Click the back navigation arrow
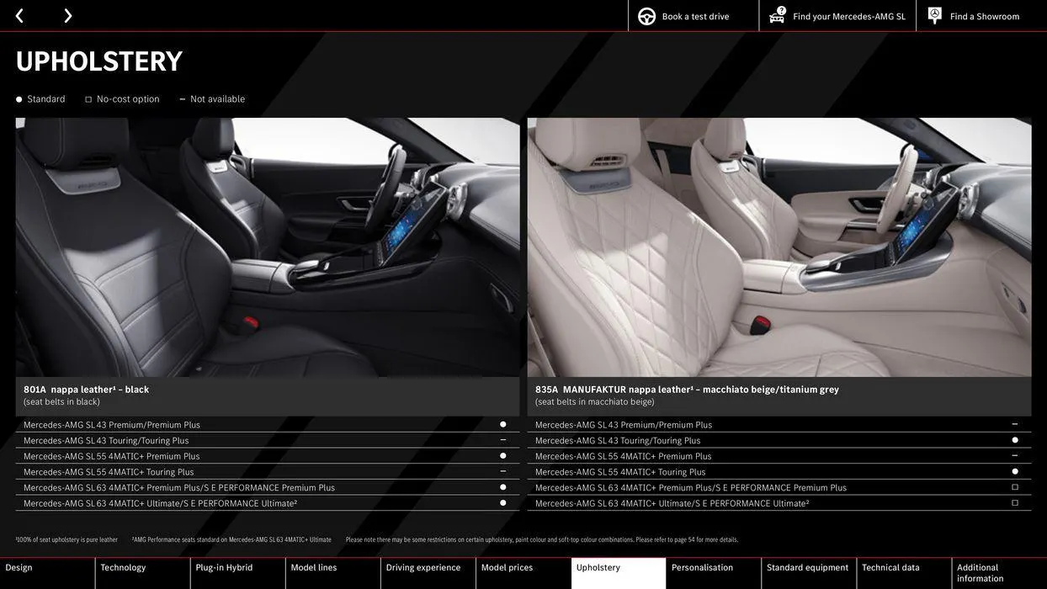The image size is (1047, 589). click(17, 13)
